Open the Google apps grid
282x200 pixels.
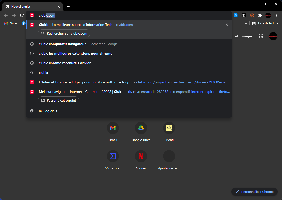(x=261, y=36)
